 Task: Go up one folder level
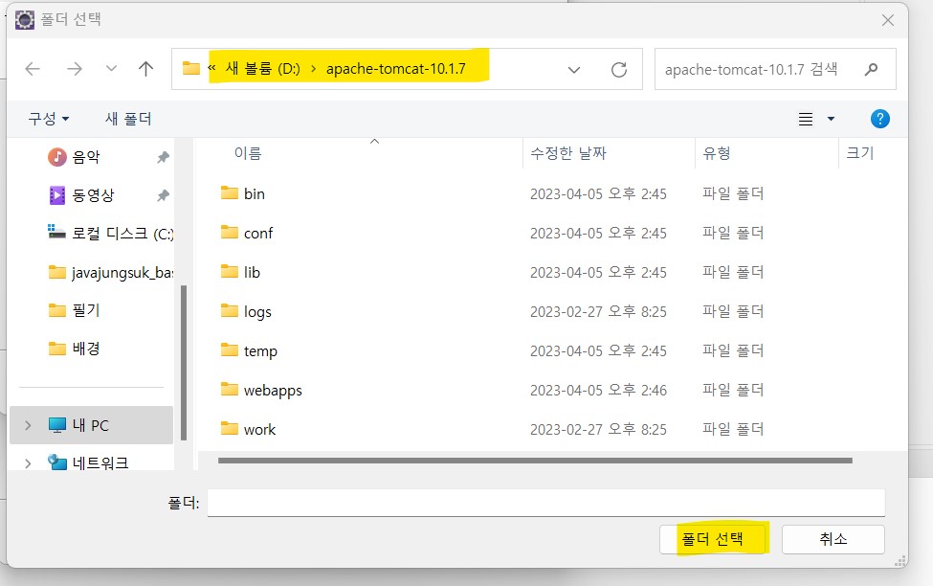[x=145, y=69]
